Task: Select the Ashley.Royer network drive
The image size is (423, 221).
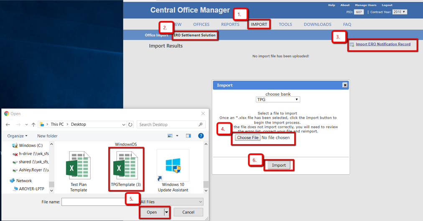Action: [x=31, y=170]
